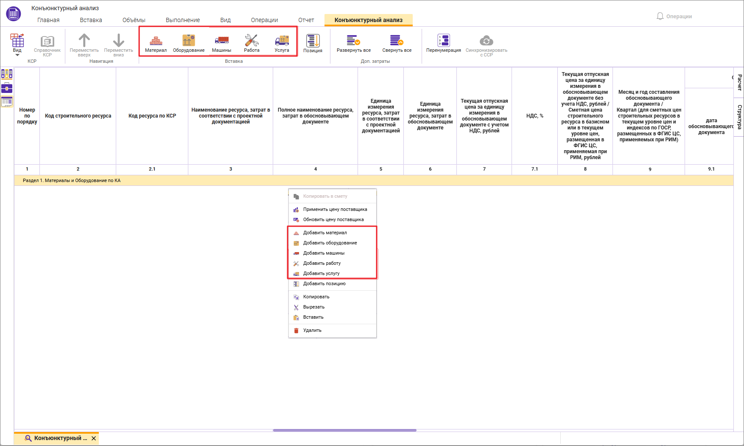The image size is (744, 446).
Task: Click Переместить вниз arrow
Action: click(x=118, y=45)
